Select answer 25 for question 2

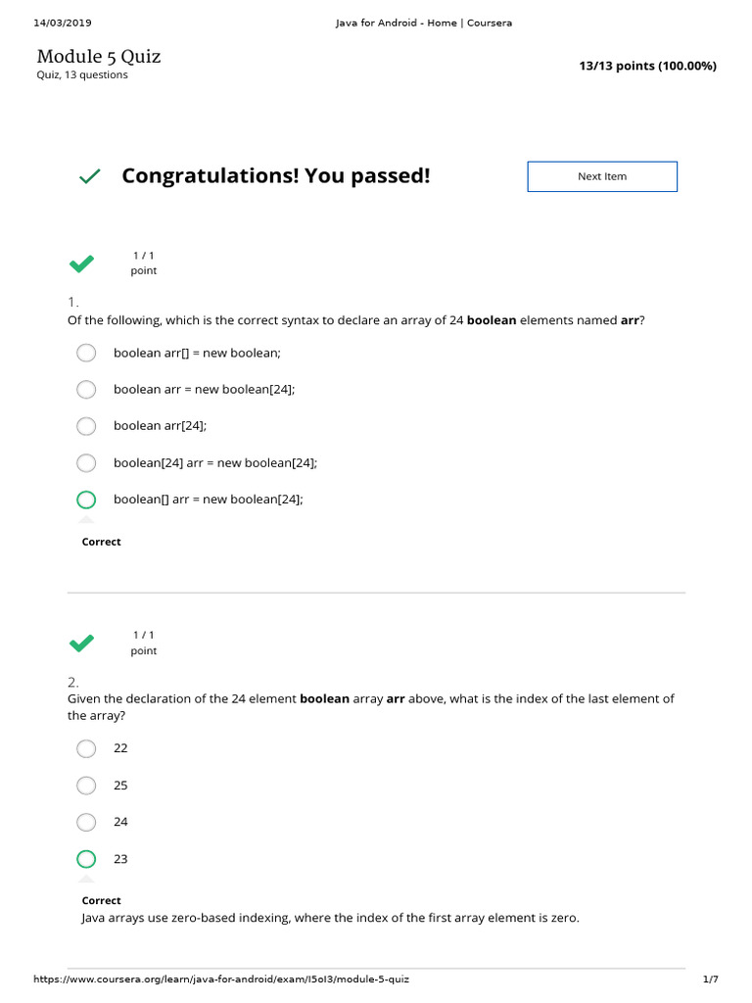[x=86, y=786]
